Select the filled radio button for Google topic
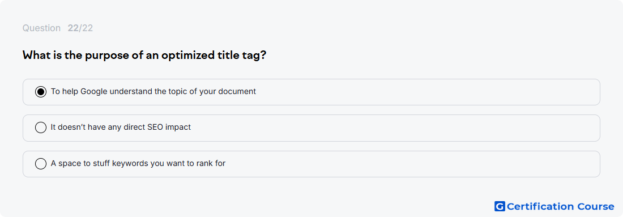This screenshot has width=623, height=217. [x=41, y=92]
